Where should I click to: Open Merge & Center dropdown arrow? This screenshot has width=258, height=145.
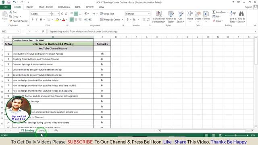click(123, 20)
